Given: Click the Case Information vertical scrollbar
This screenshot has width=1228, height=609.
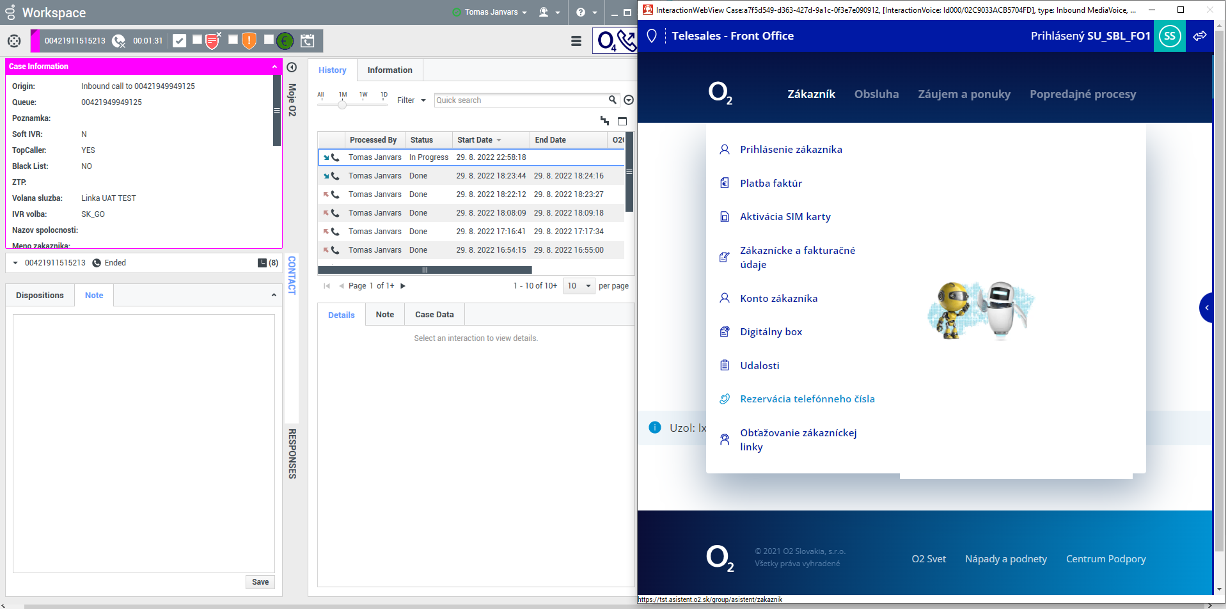Looking at the screenshot, I should (x=277, y=111).
